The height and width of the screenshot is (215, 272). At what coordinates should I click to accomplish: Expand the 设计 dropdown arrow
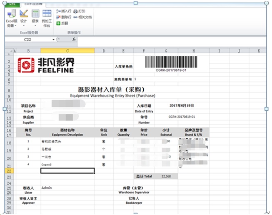pyautogui.click(x=24, y=25)
